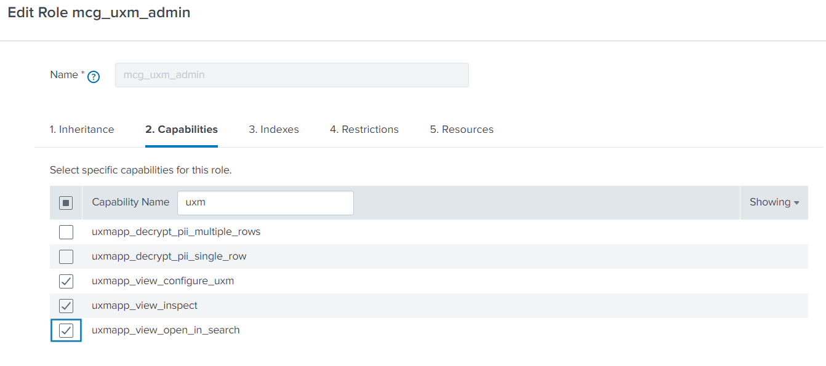This screenshot has height=366, width=826.
Task: Click the Capability Name filter box
Action: pyautogui.click(x=265, y=202)
